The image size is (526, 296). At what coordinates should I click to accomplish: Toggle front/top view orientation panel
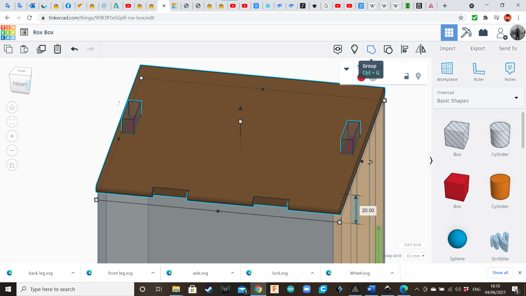coord(20,79)
